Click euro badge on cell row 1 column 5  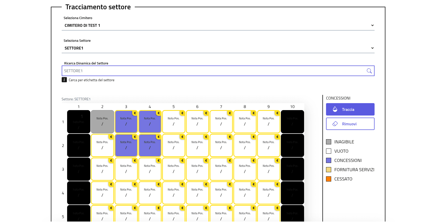pos(182,113)
